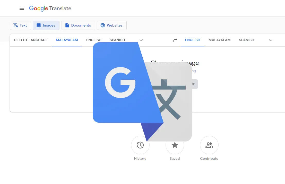Expand more target language options

tap(271, 40)
